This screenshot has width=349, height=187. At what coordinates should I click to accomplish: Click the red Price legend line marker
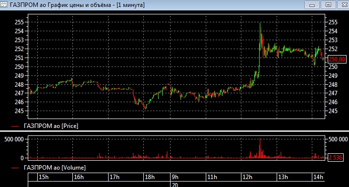(15, 126)
